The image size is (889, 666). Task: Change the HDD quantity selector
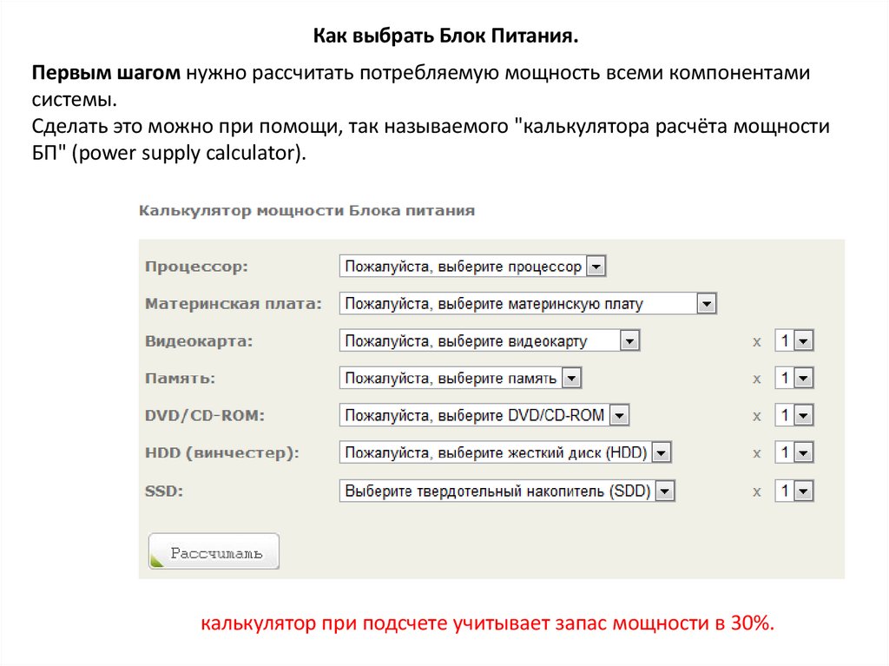[794, 452]
